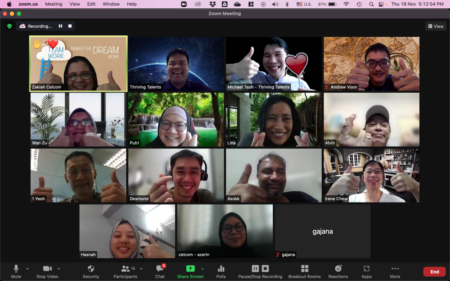Expand the Share Screen options arrow

203,269
